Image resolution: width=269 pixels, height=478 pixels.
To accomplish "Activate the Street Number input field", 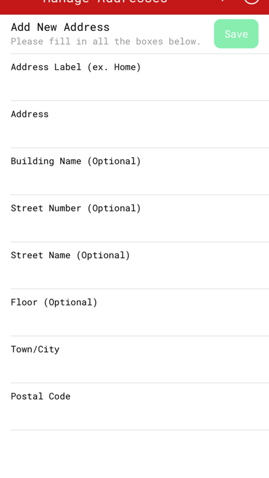I will point(140,218).
